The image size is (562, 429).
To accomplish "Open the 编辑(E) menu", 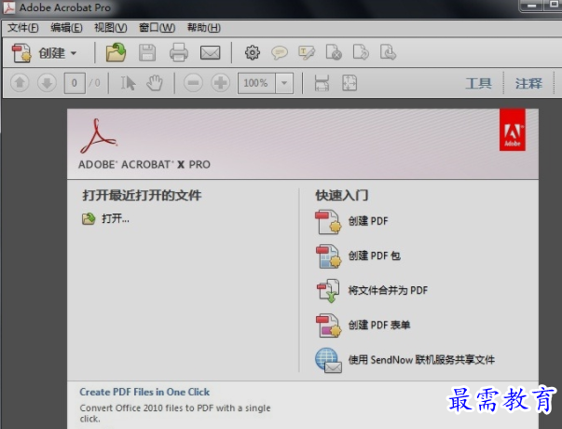I will [x=66, y=28].
